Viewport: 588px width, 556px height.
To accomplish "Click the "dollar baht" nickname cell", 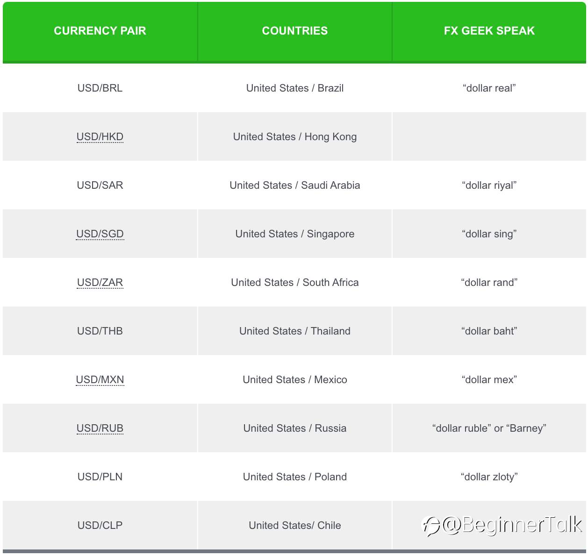I will tap(489, 331).
